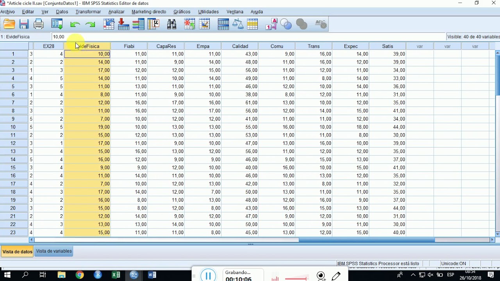Click the volume muted tray icon
The width and height of the screenshot is (500, 281).
pyautogui.click(x=430, y=275)
